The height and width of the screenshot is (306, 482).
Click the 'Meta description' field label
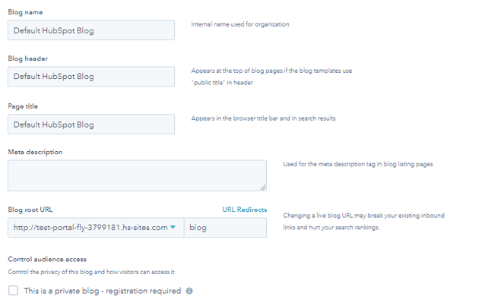click(35, 152)
